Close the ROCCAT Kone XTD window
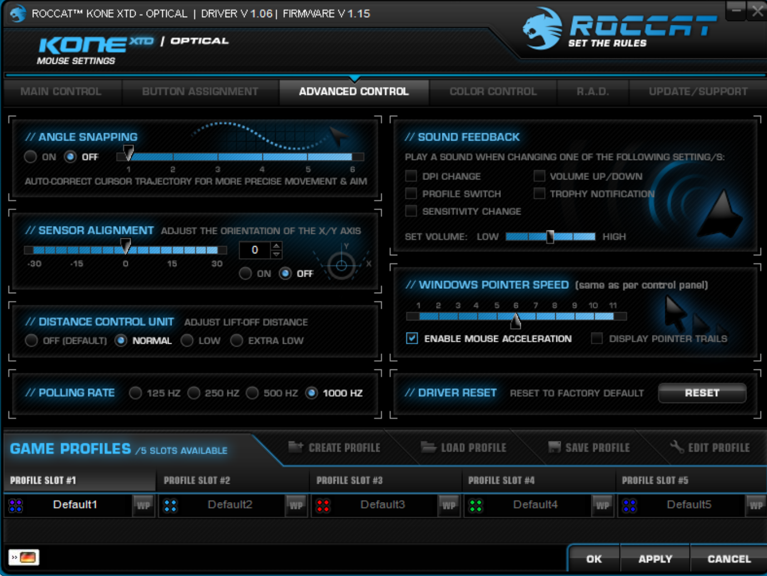Screen dimensions: 767x576 pyautogui.click(x=757, y=11)
